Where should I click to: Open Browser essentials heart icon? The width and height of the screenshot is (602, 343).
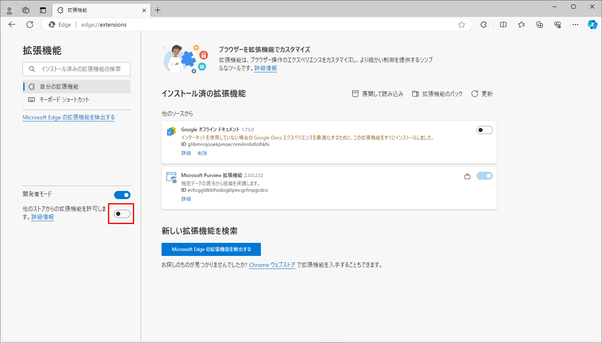[557, 25]
